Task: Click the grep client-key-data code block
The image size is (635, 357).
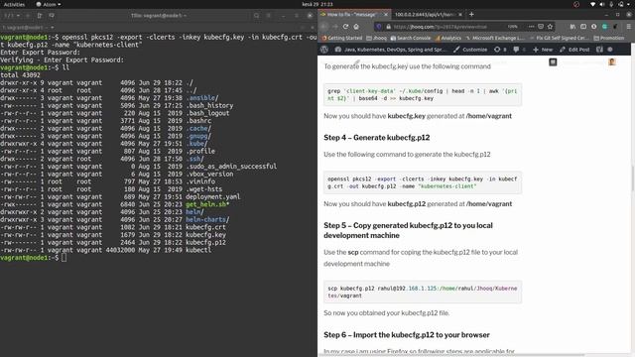Action: pyautogui.click(x=423, y=95)
